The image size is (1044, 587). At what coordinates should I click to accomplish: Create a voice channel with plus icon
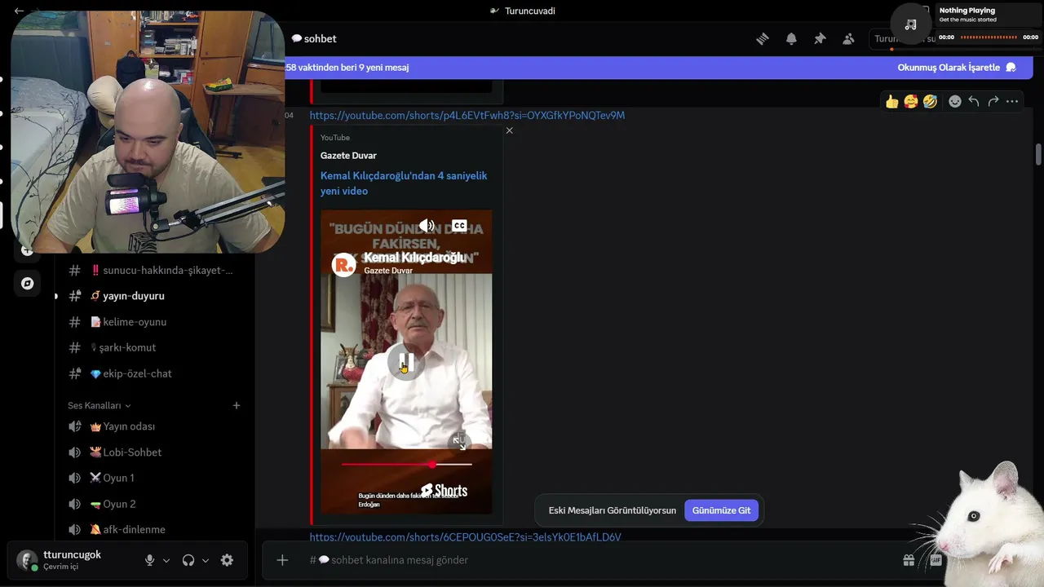click(x=237, y=405)
